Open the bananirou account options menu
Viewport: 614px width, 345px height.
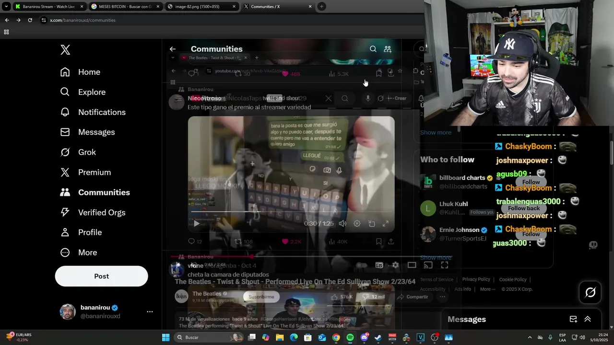click(150, 311)
